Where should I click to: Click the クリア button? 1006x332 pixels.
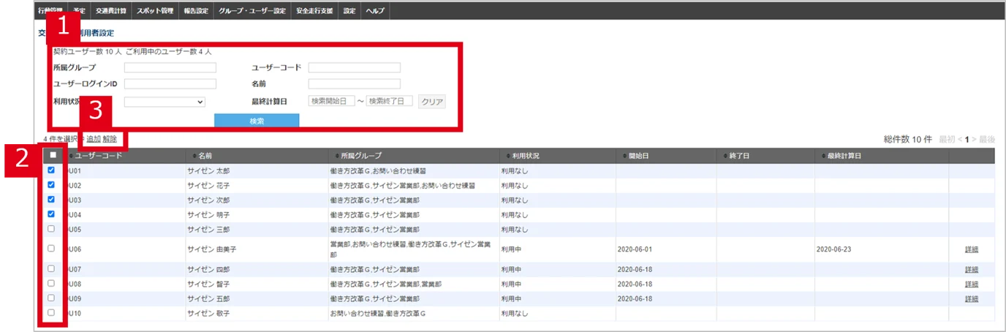pos(432,102)
